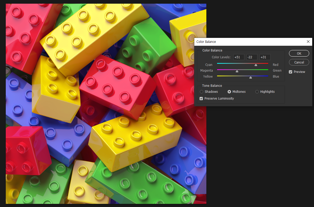
Task: Choose the Highlights tone option
Action: coord(257,92)
